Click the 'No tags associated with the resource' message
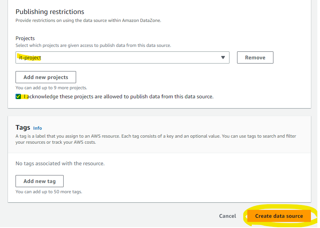This screenshot has width=320, height=228. coord(60,163)
